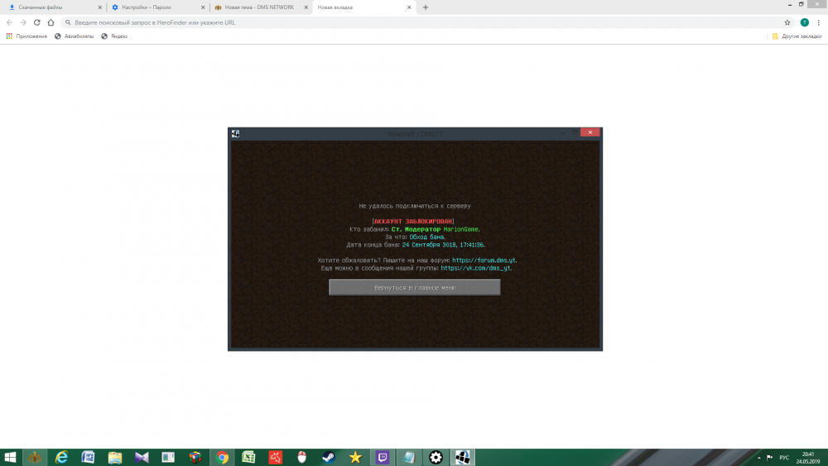The width and height of the screenshot is (828, 466).
Task: Open Twitch from the taskbar
Action: [x=383, y=457]
